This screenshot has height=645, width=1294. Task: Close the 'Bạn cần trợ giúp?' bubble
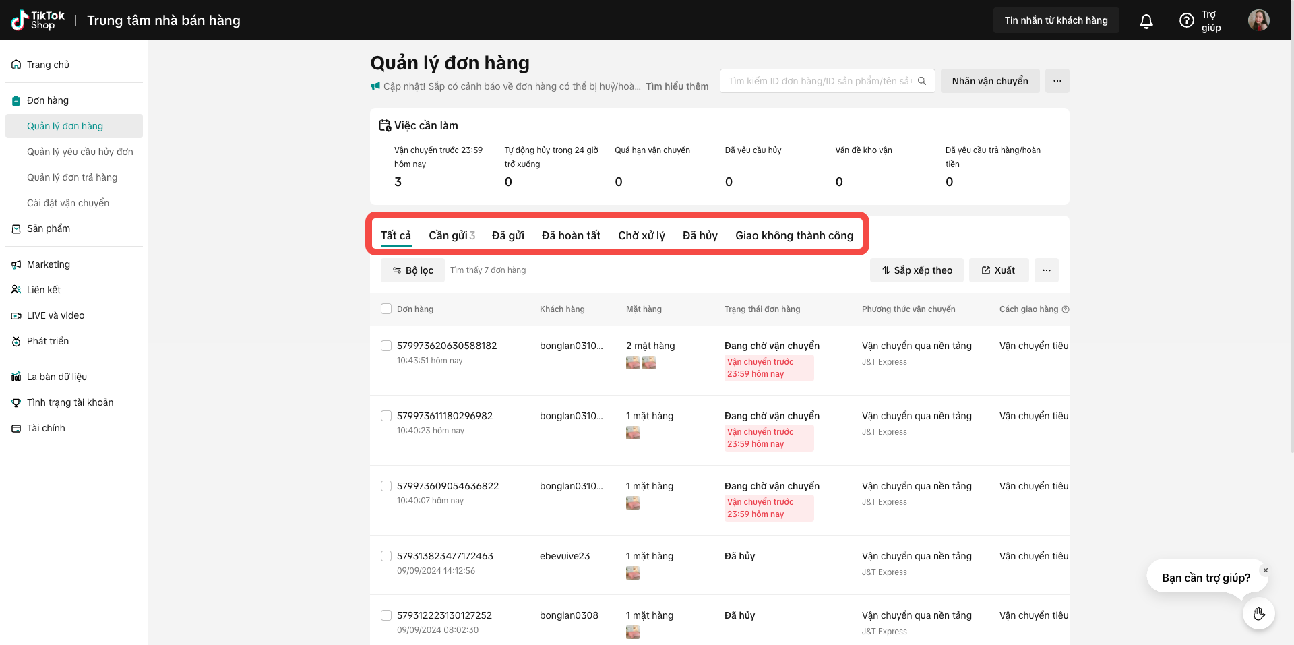pos(1265,570)
